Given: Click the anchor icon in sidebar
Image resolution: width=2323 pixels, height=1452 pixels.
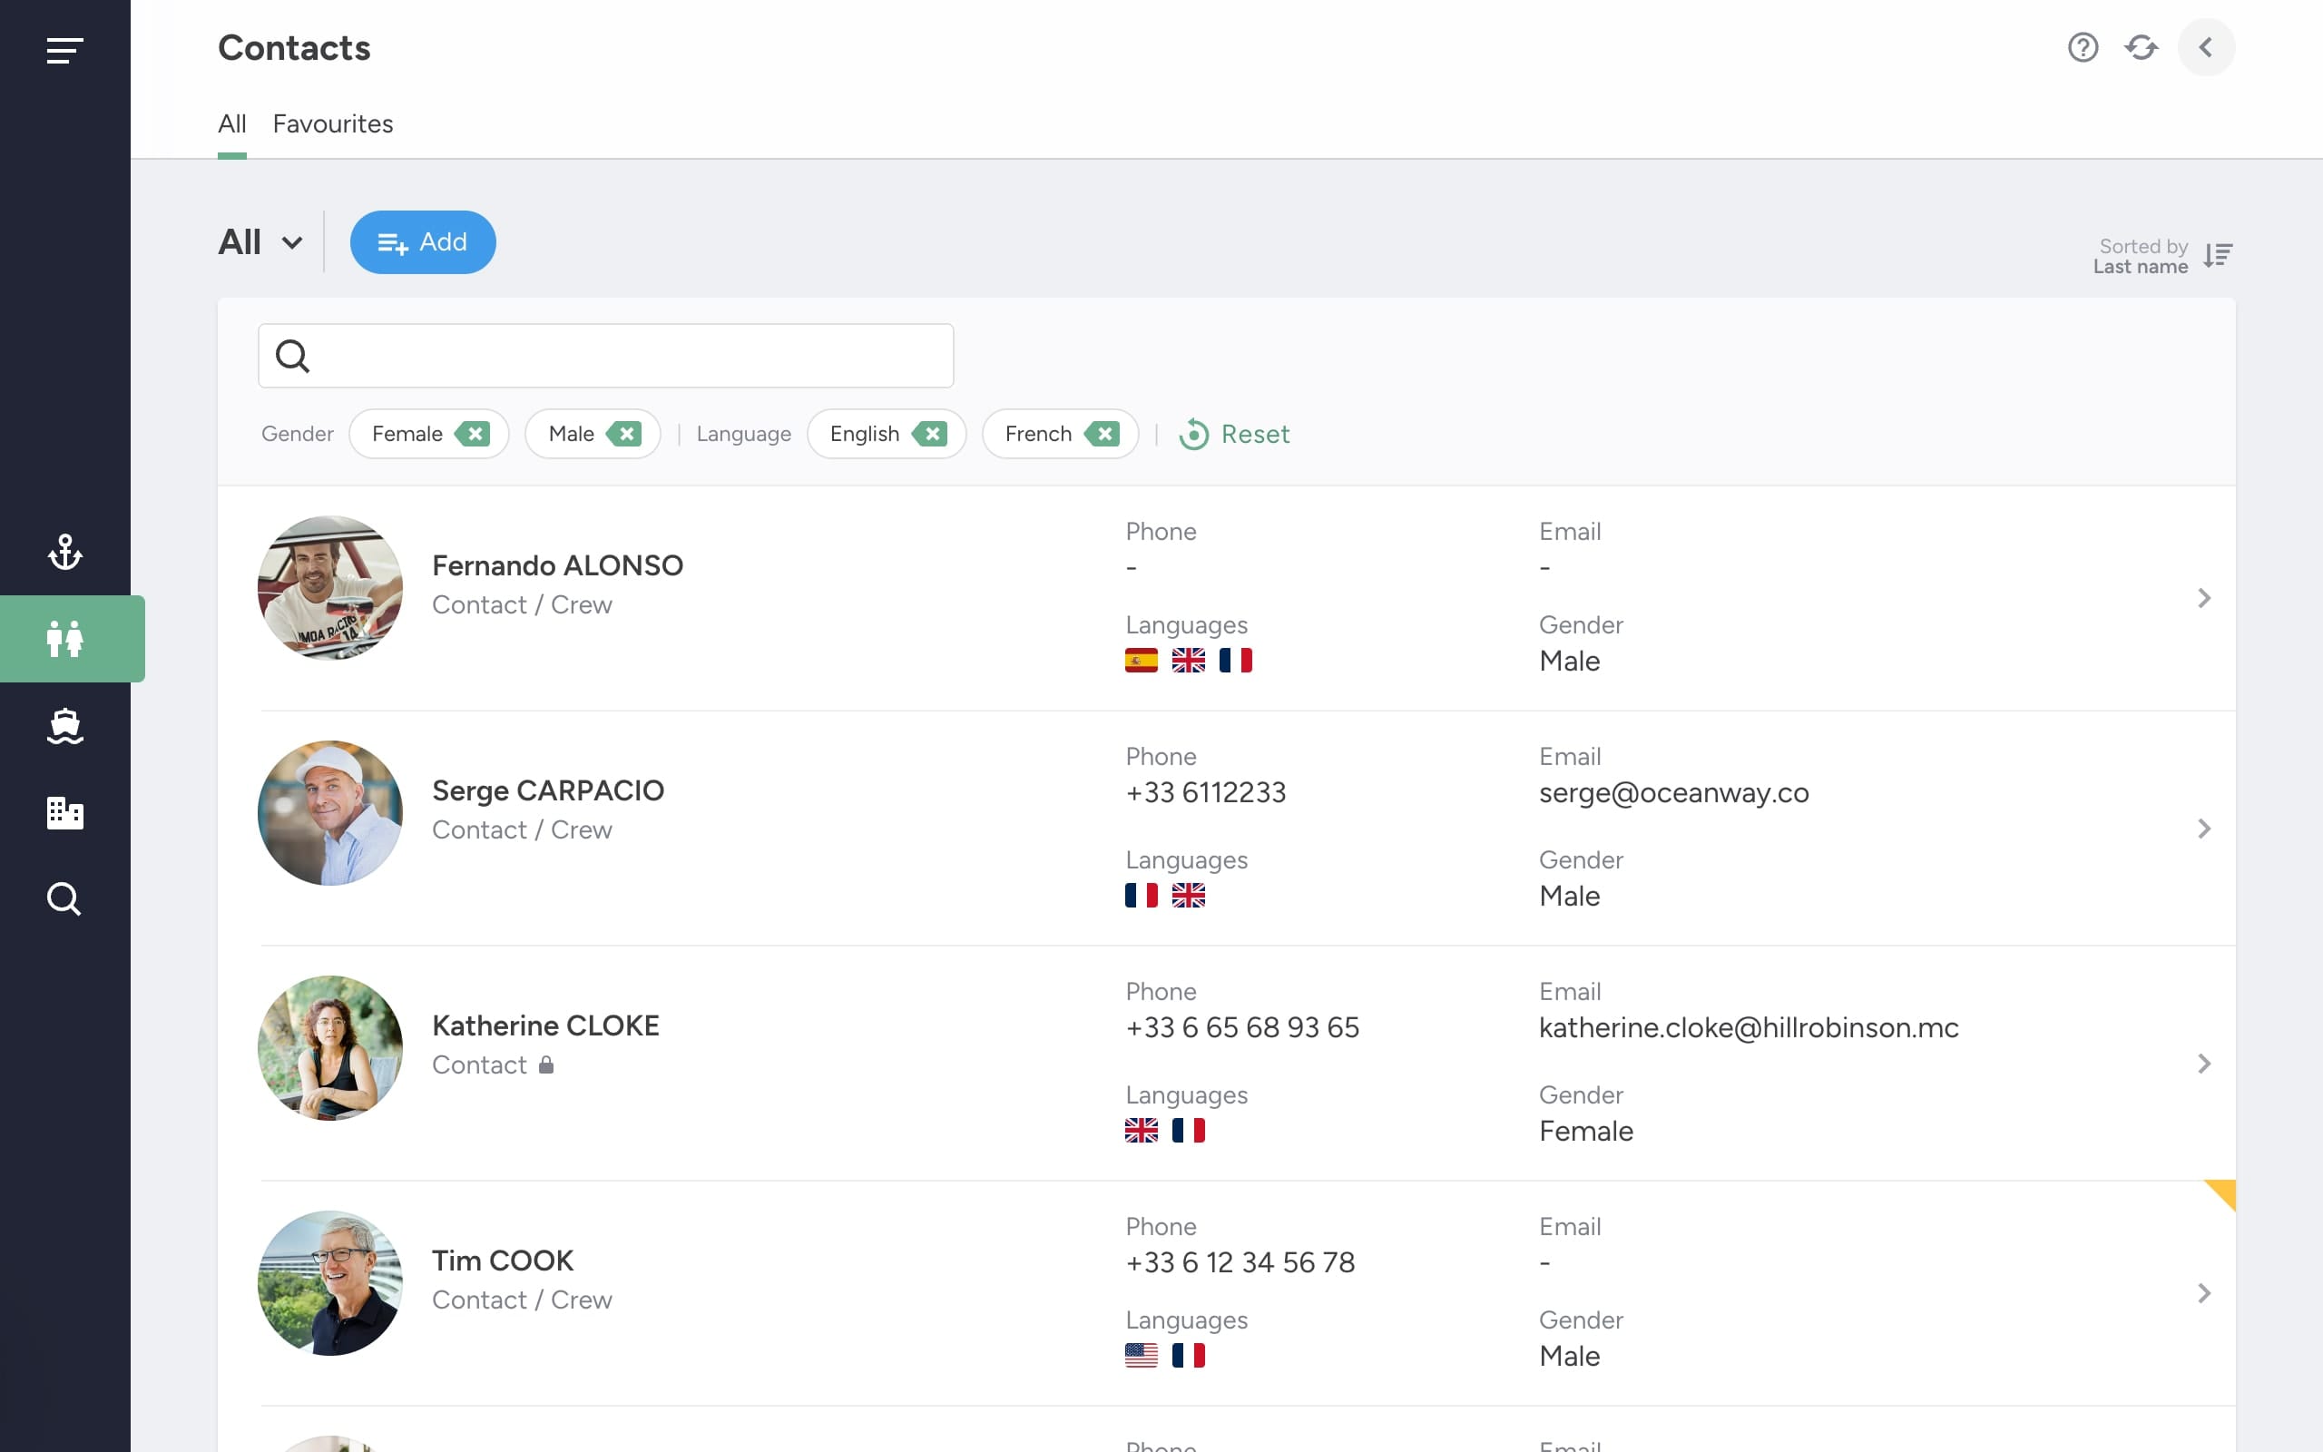Looking at the screenshot, I should [64, 552].
